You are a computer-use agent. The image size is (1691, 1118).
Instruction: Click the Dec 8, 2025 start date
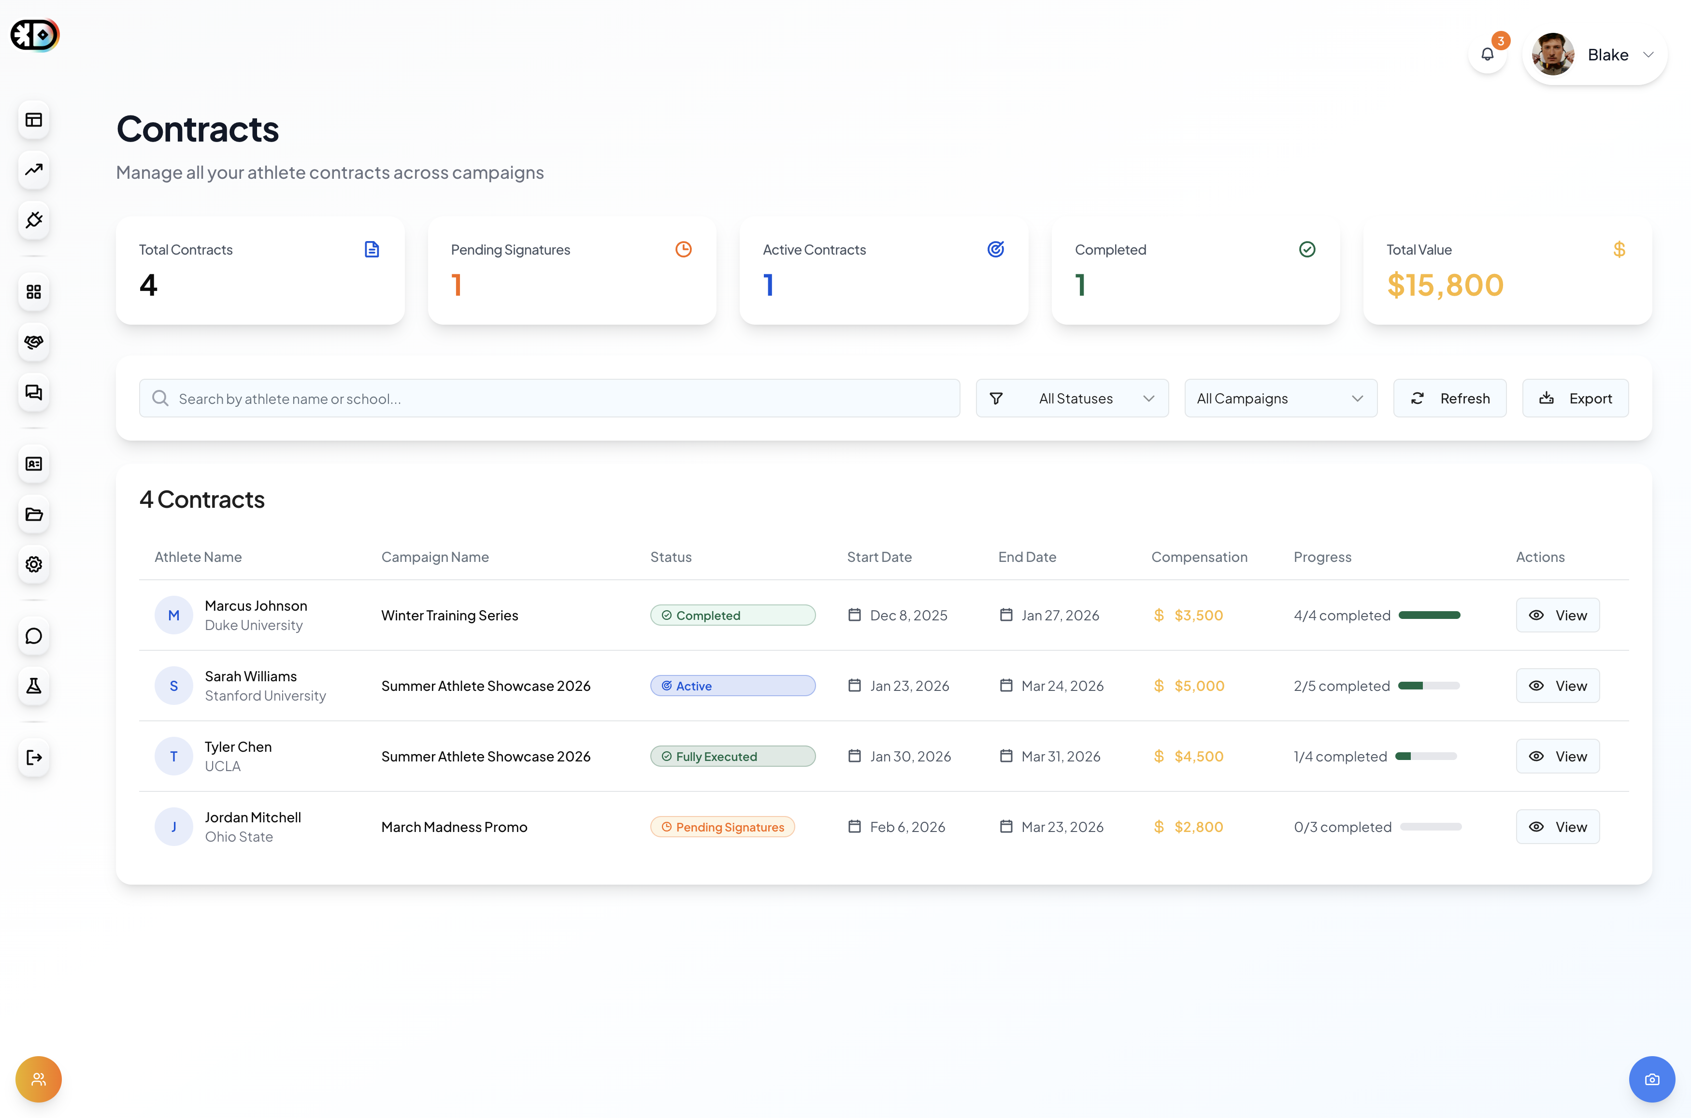point(908,616)
